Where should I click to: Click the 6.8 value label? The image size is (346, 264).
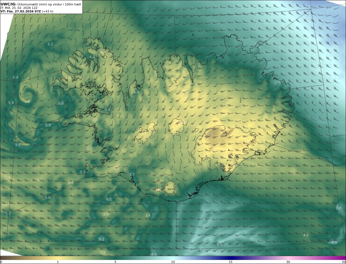pyautogui.click(x=334, y=243)
